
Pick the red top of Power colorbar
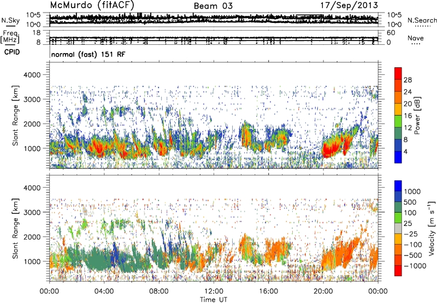(398, 73)
